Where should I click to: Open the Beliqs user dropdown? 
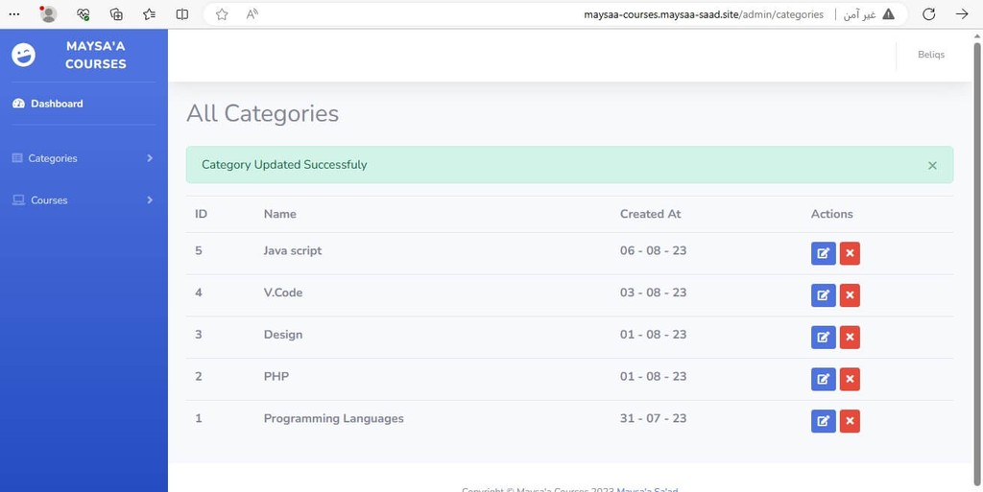[x=931, y=55]
